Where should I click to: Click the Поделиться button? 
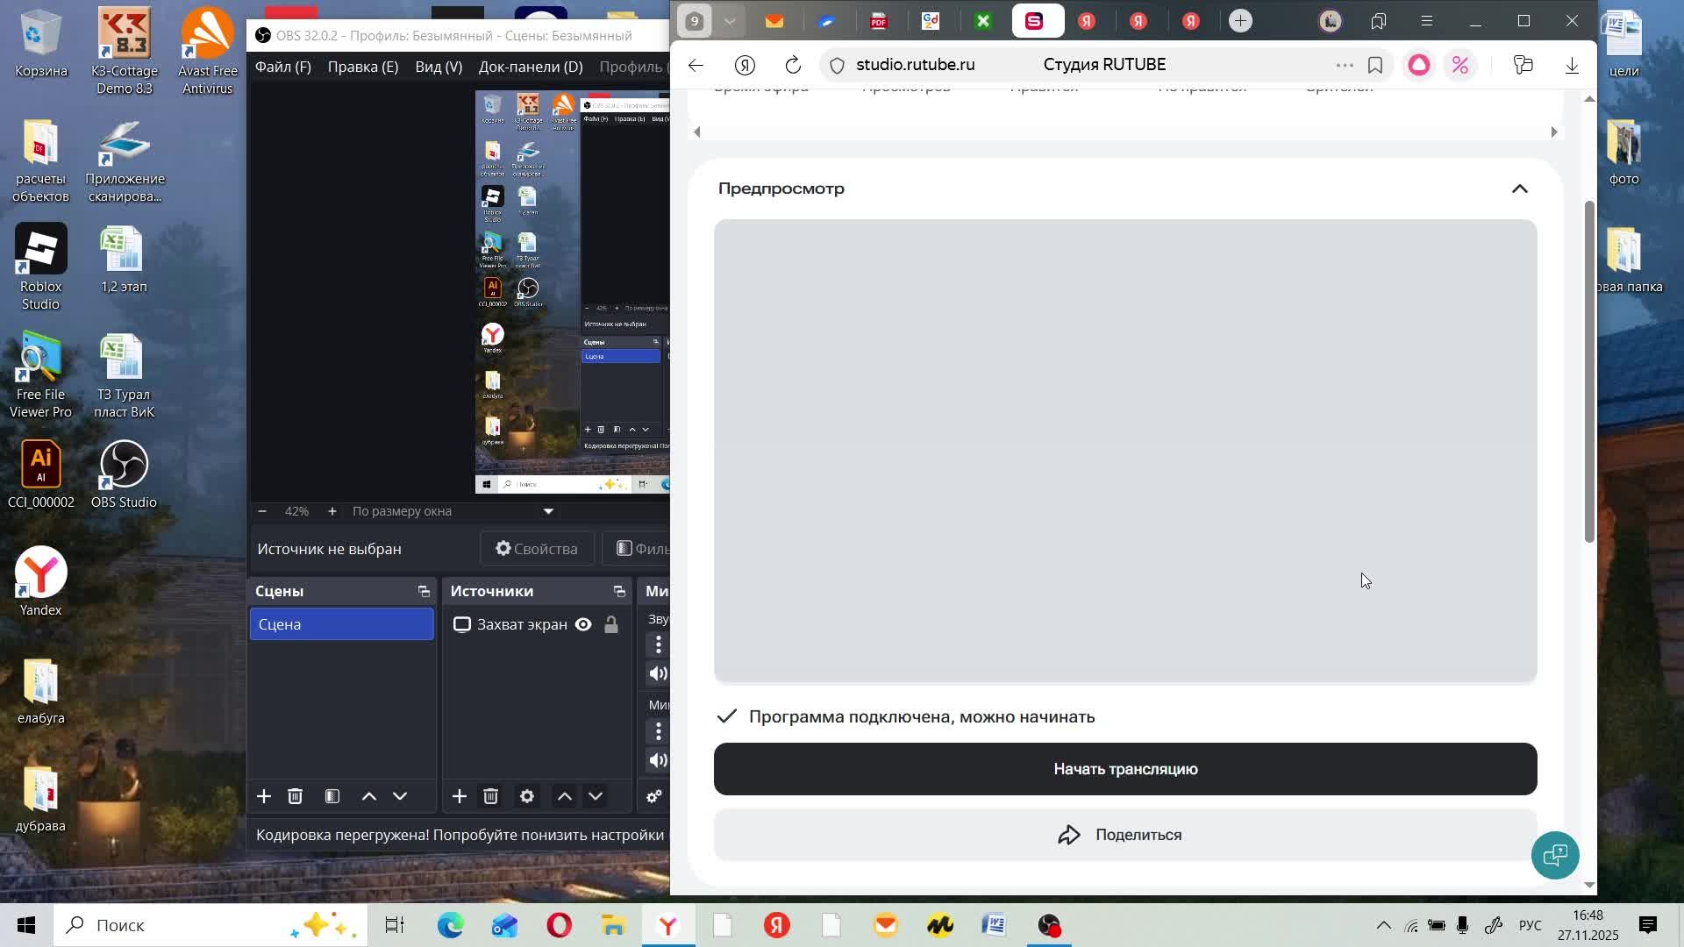1124,835
